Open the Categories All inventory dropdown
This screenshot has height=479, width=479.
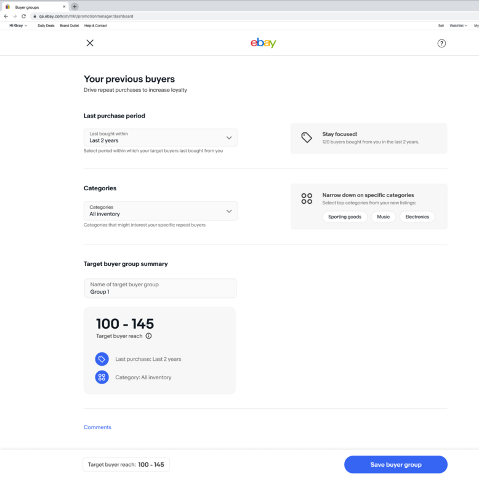pyautogui.click(x=161, y=211)
